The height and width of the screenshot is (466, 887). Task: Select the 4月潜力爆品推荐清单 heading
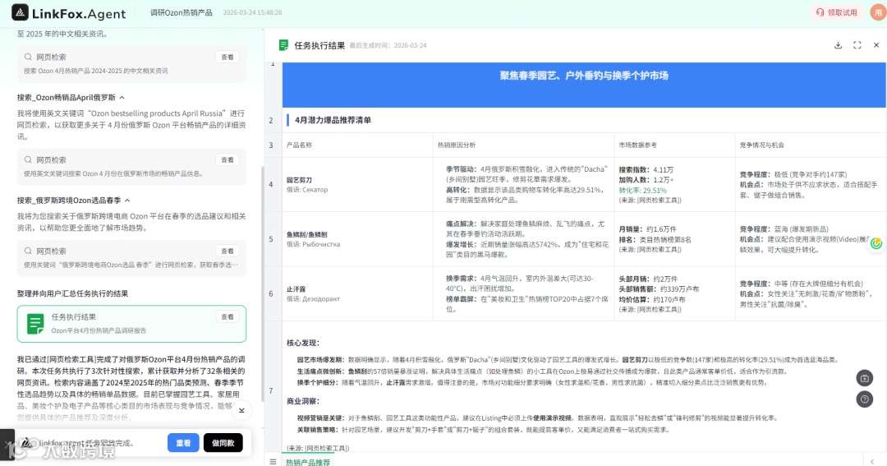point(333,120)
